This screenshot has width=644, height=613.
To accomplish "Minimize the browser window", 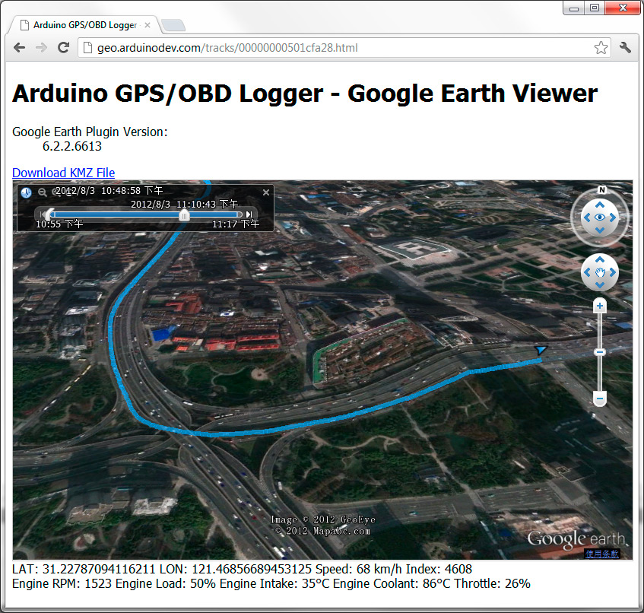I will pyautogui.click(x=574, y=8).
